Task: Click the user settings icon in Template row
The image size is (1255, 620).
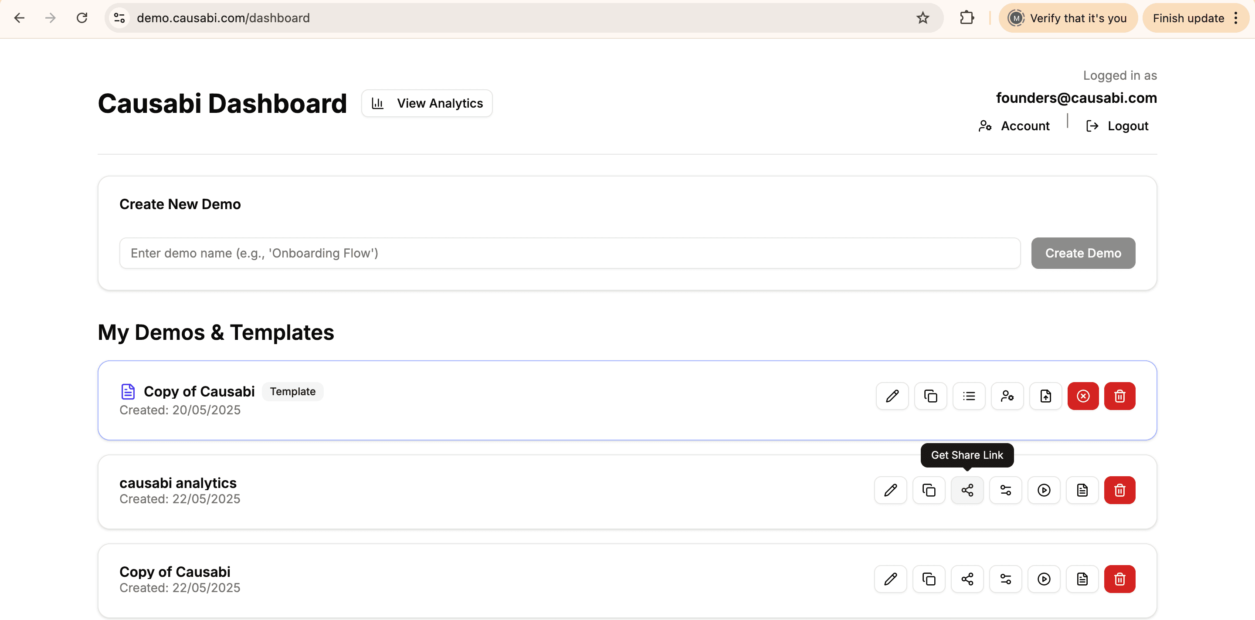Action: (x=1007, y=396)
